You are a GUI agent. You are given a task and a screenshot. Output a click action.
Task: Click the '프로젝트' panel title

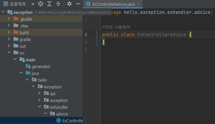(18, 4)
